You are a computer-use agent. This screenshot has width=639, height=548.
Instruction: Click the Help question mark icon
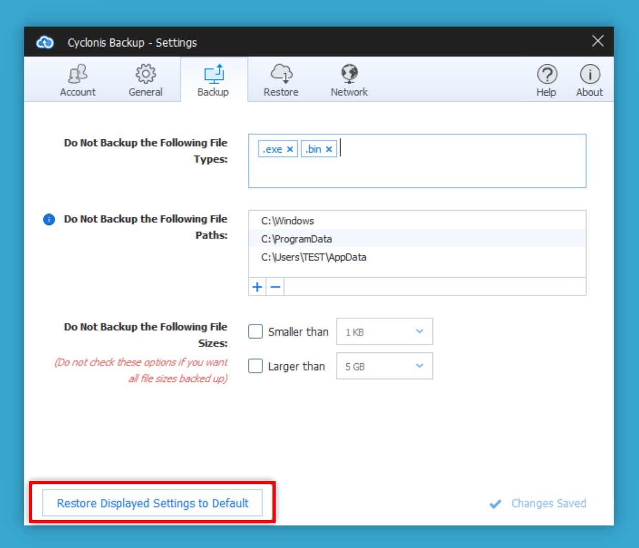(x=547, y=80)
